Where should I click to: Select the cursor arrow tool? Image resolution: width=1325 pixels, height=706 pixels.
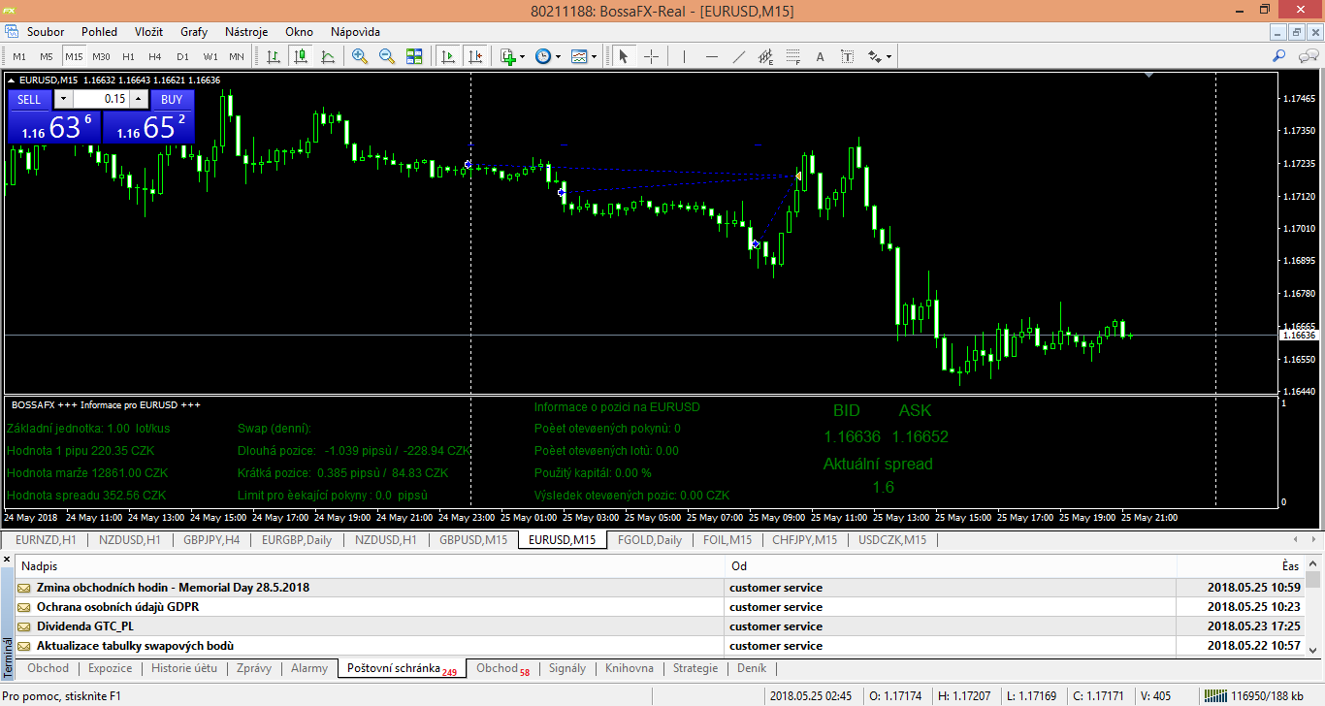(x=624, y=56)
